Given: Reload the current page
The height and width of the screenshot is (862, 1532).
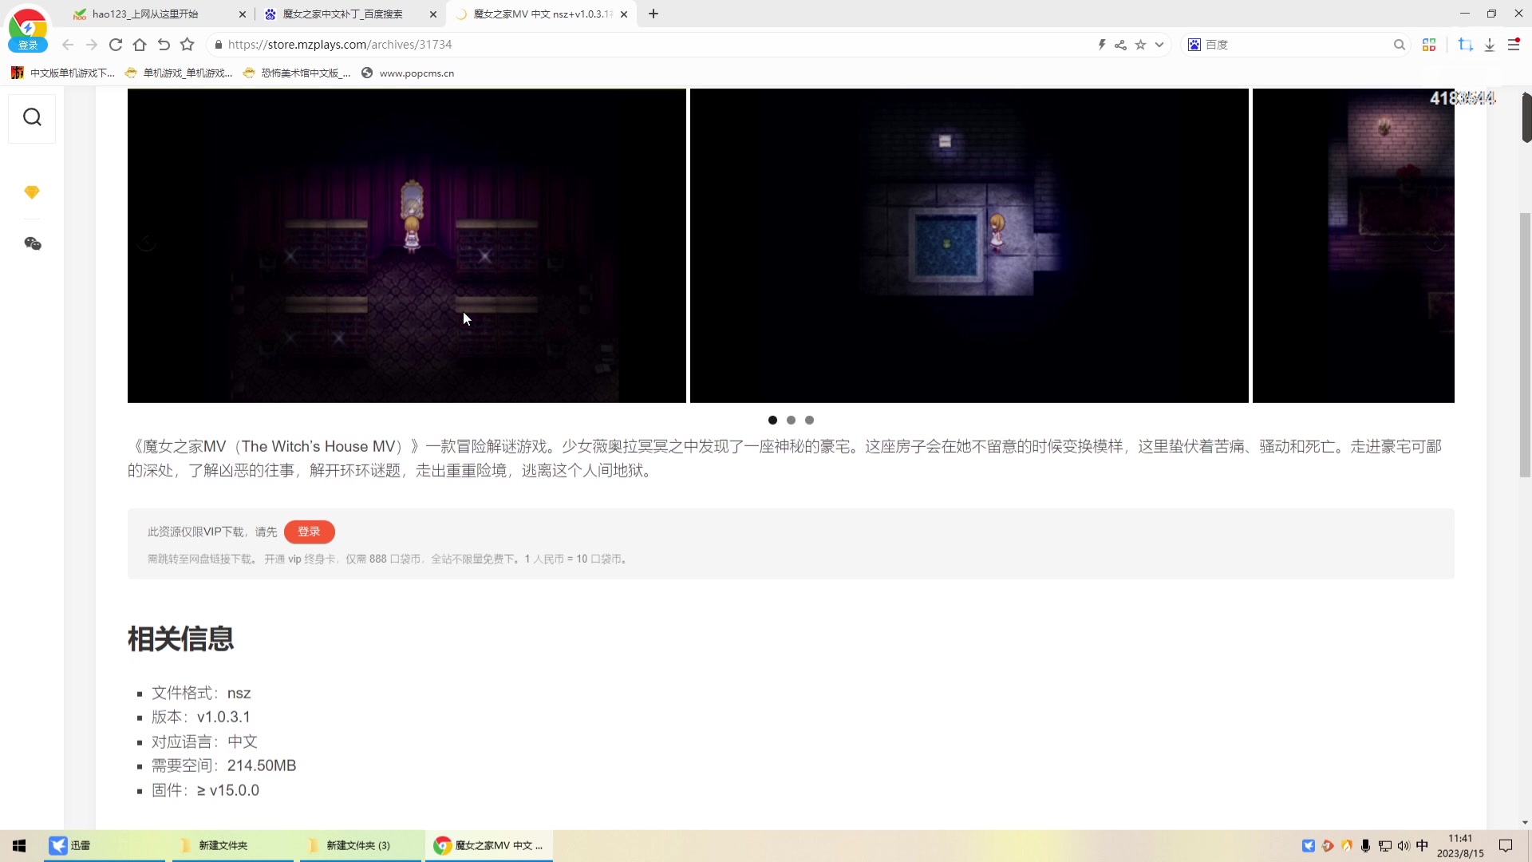Looking at the screenshot, I should [x=116, y=45].
